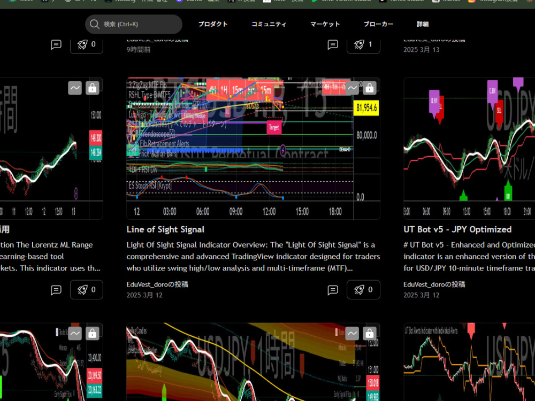Boost the card above the Lorentz ML Range card
Image resolution: width=535 pixels, height=401 pixels.
point(87,45)
